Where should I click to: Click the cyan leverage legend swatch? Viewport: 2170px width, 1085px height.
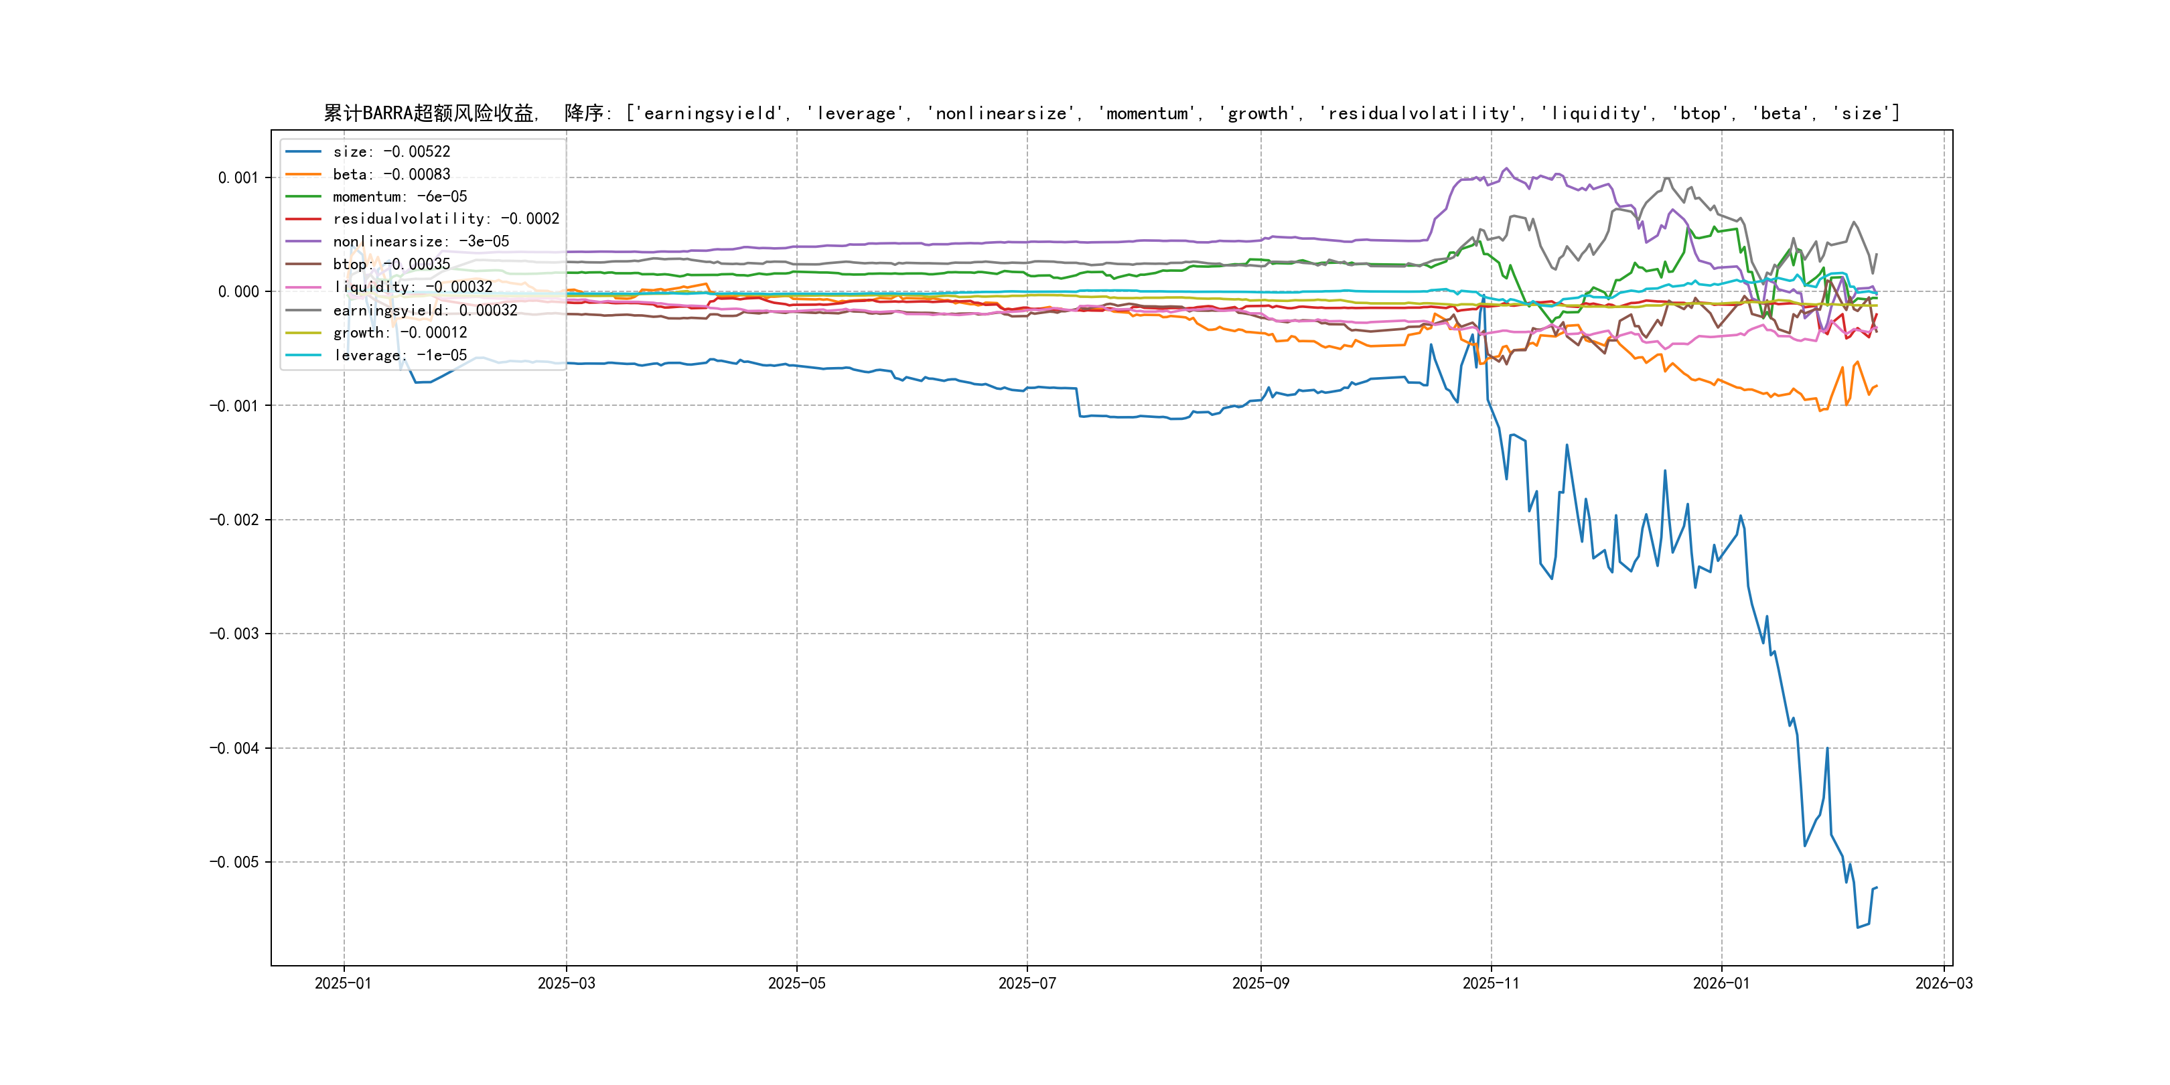click(x=303, y=356)
